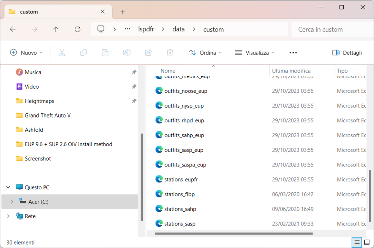Open the Nuovo menu
Image resolution: width=374 pixels, height=248 pixels.
point(26,52)
